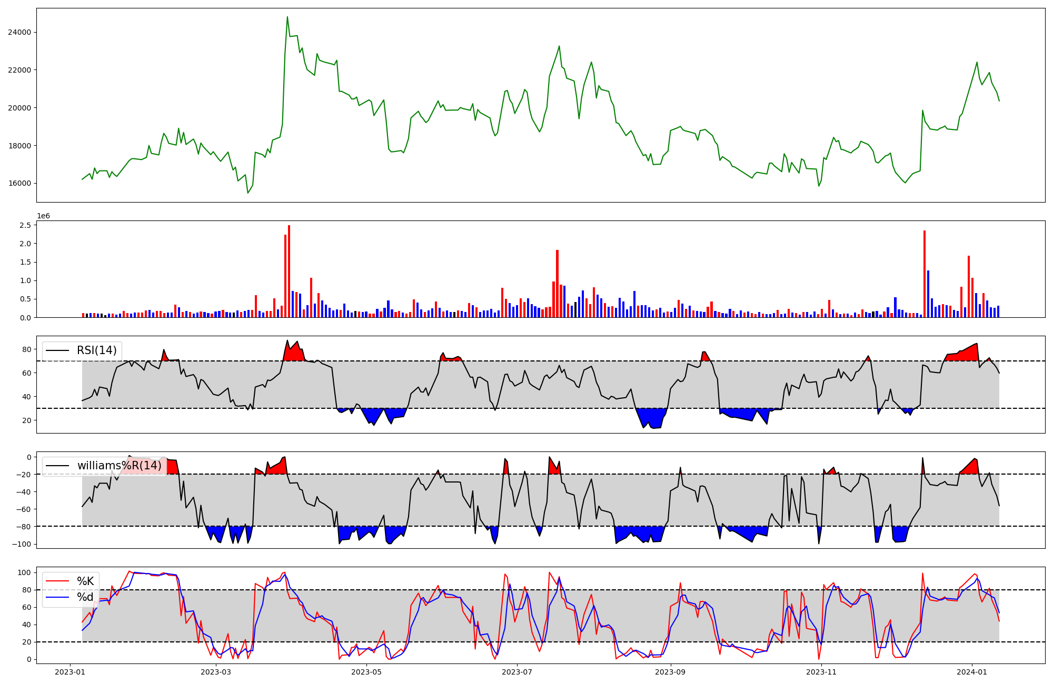Image resolution: width=1053 pixels, height=684 pixels.
Task: Select the williams%R(14) legend label
Action: (120, 466)
